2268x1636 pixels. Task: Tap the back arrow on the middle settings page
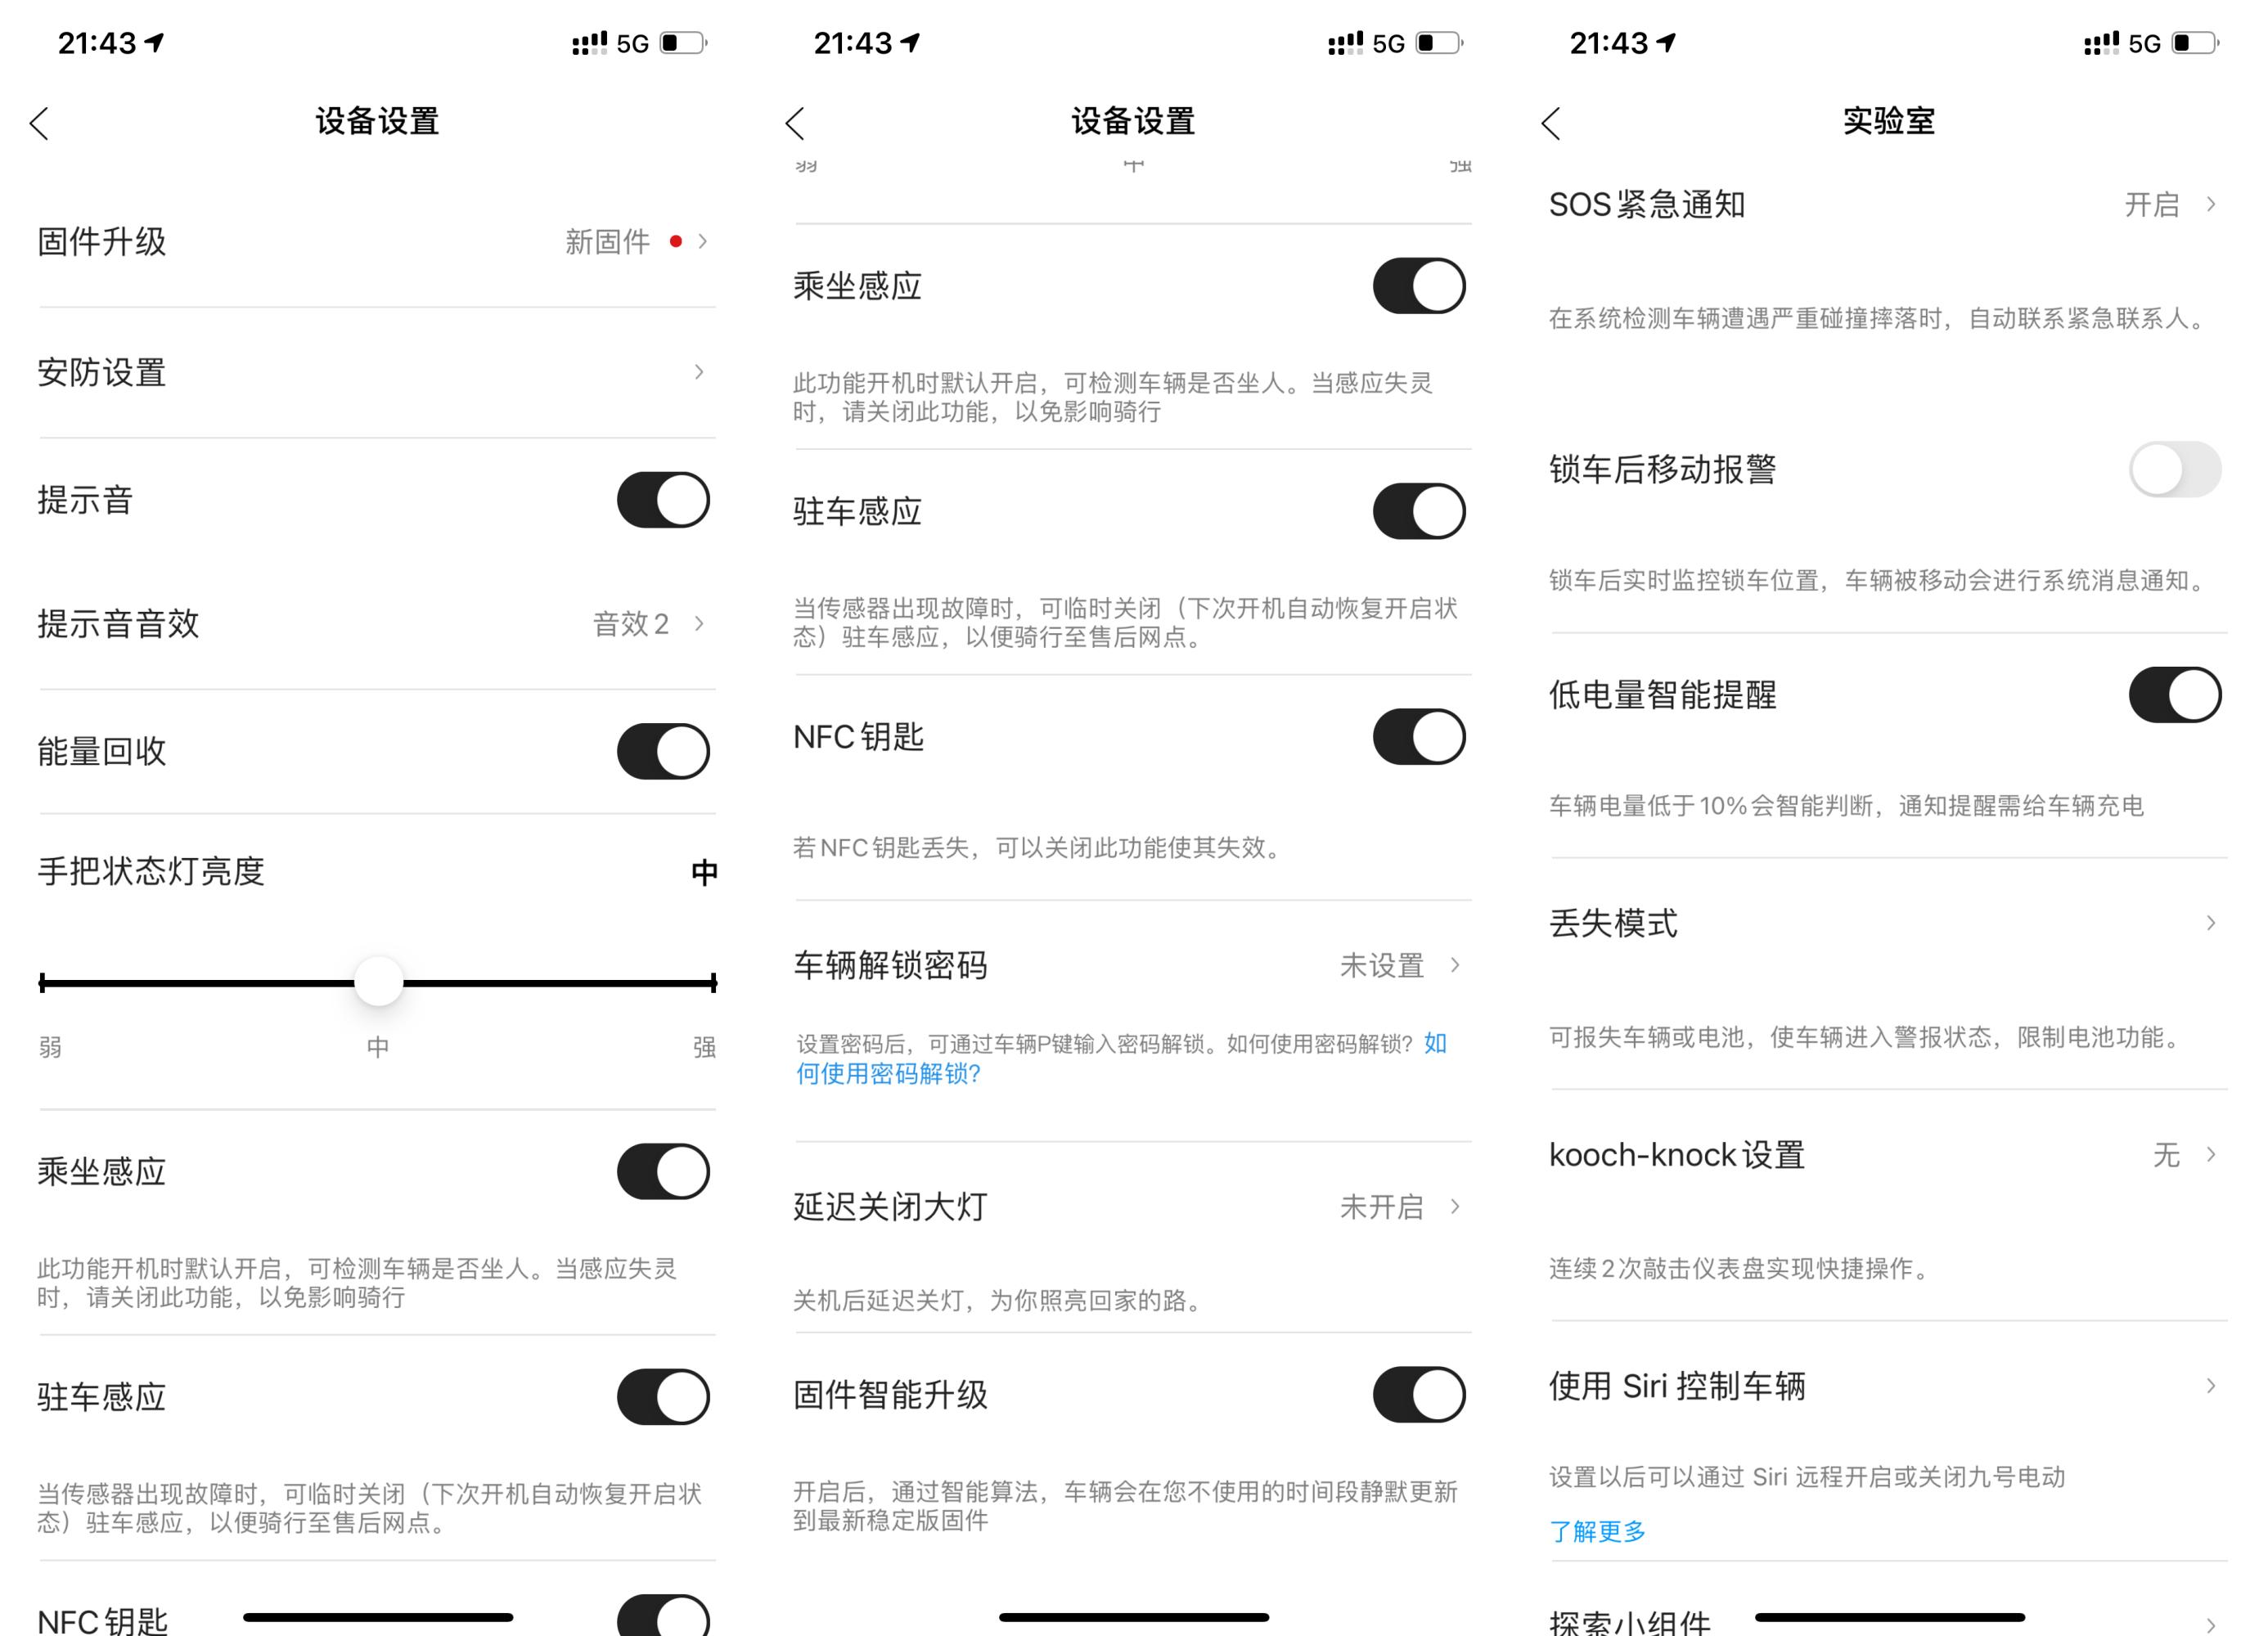(x=795, y=122)
